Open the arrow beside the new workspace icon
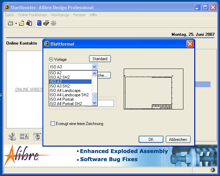This screenshot has width=220, height=176. (x=16, y=23)
